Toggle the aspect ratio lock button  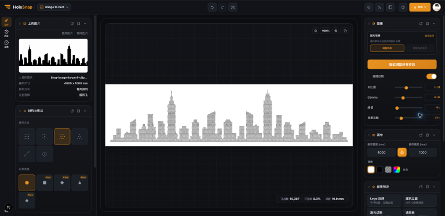click(x=402, y=152)
